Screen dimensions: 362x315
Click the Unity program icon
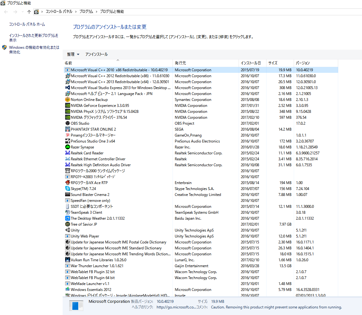coord(67,230)
